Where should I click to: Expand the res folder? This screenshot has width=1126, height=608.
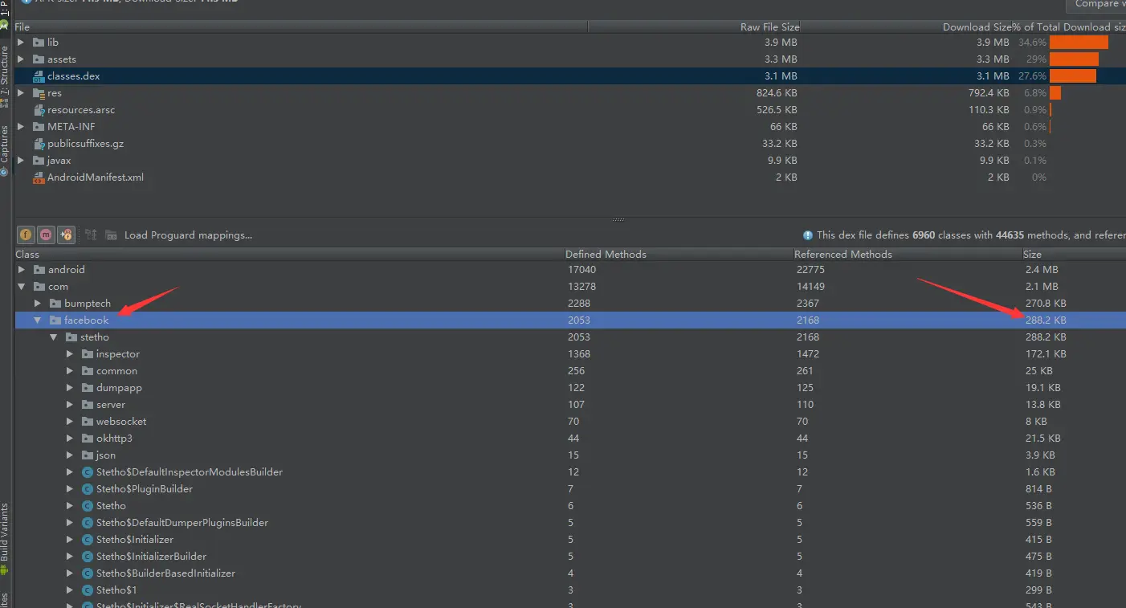(21, 93)
